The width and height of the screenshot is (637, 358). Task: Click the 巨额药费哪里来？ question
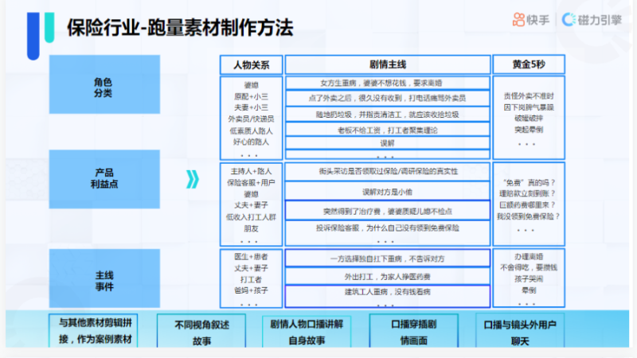(x=527, y=205)
